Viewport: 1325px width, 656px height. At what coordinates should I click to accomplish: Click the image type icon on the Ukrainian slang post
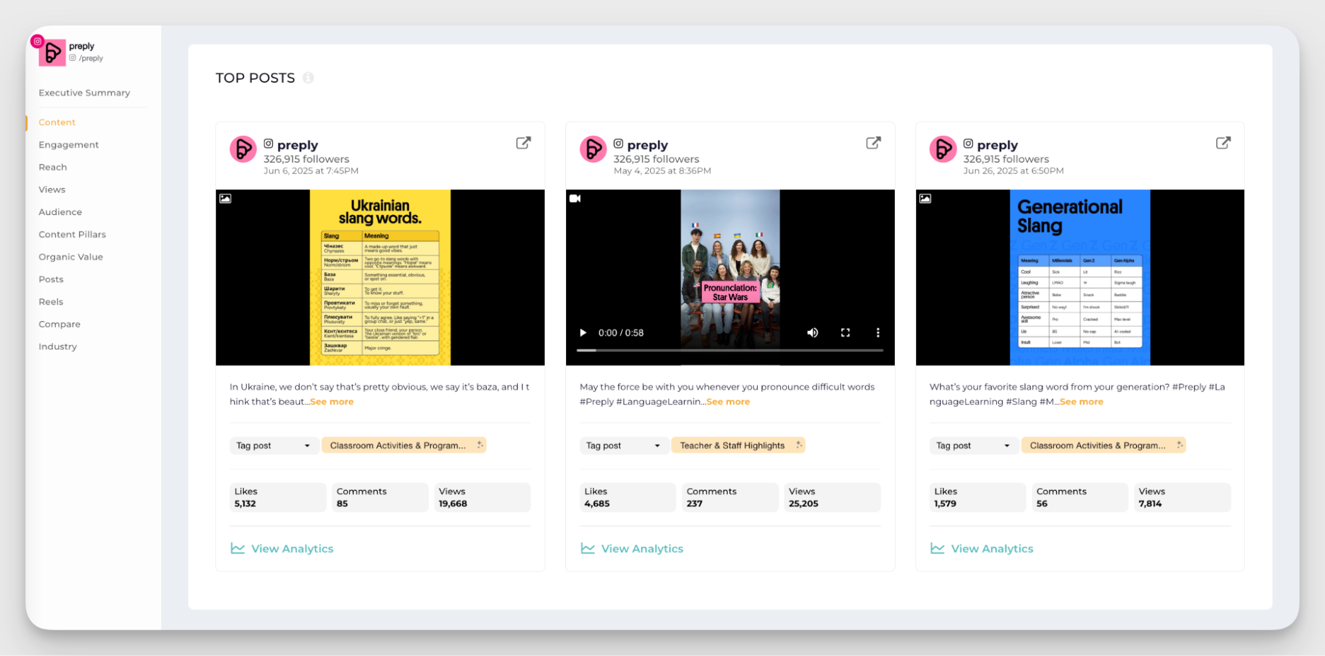(225, 197)
